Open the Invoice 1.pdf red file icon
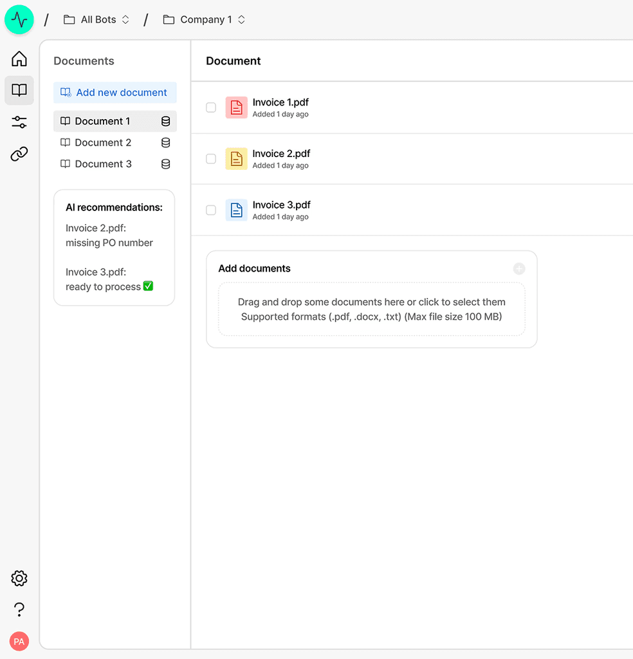633x659 pixels. (x=236, y=107)
